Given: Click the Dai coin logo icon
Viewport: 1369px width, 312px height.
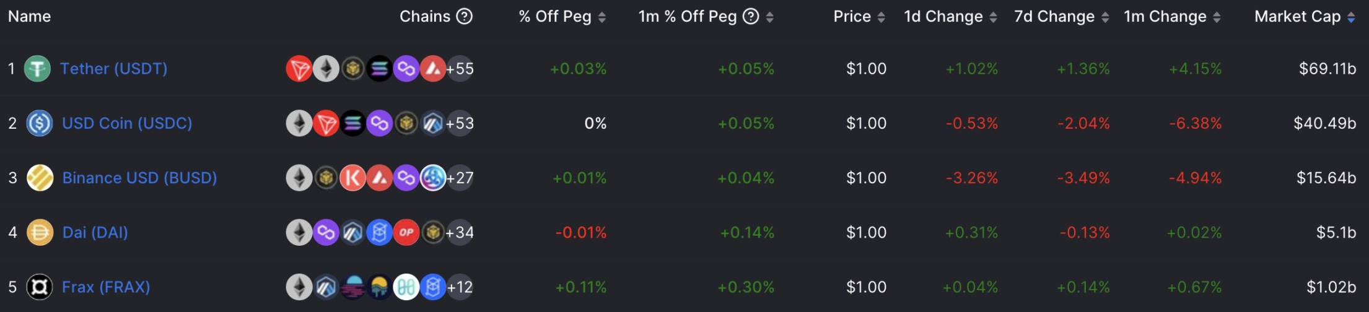Looking at the screenshot, I should [x=40, y=233].
